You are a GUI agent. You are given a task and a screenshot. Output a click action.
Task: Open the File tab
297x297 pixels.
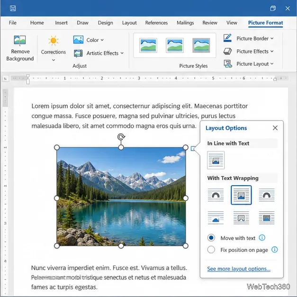(x=13, y=23)
